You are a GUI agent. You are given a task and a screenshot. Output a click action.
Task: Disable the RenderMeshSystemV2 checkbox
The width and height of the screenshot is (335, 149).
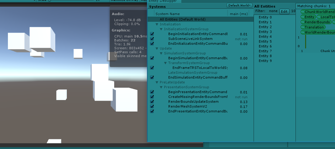click(152, 106)
